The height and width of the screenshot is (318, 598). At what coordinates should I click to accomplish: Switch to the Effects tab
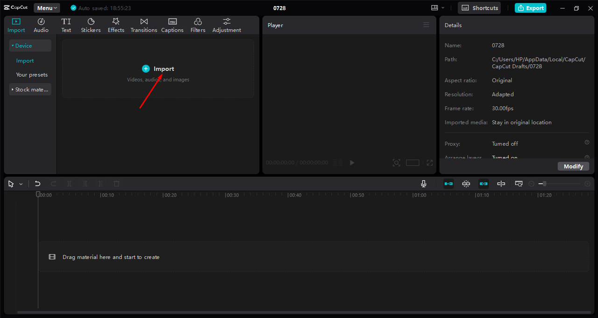[116, 25]
